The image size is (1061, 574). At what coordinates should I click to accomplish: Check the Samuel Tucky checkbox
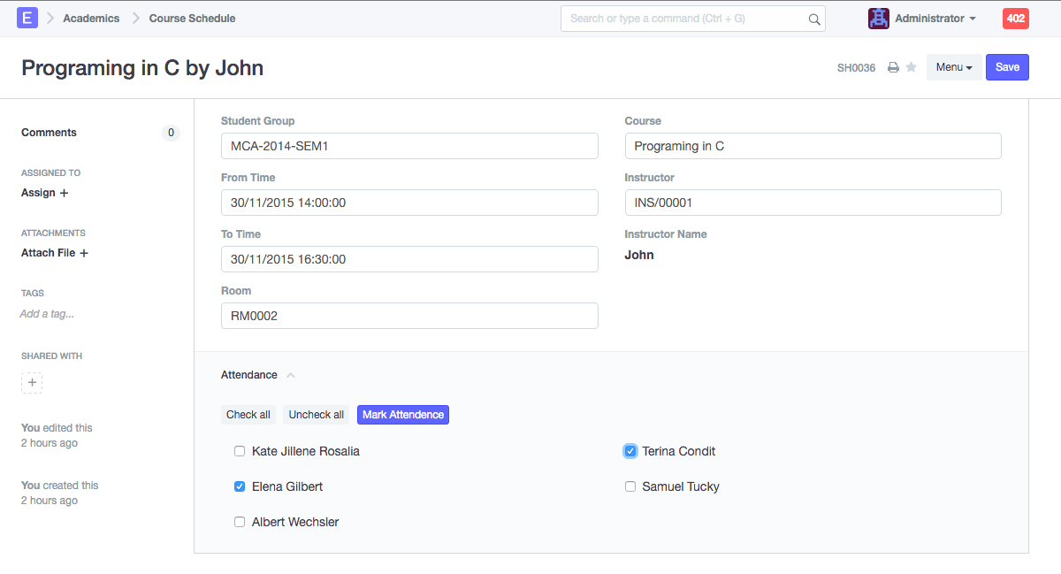pos(630,486)
